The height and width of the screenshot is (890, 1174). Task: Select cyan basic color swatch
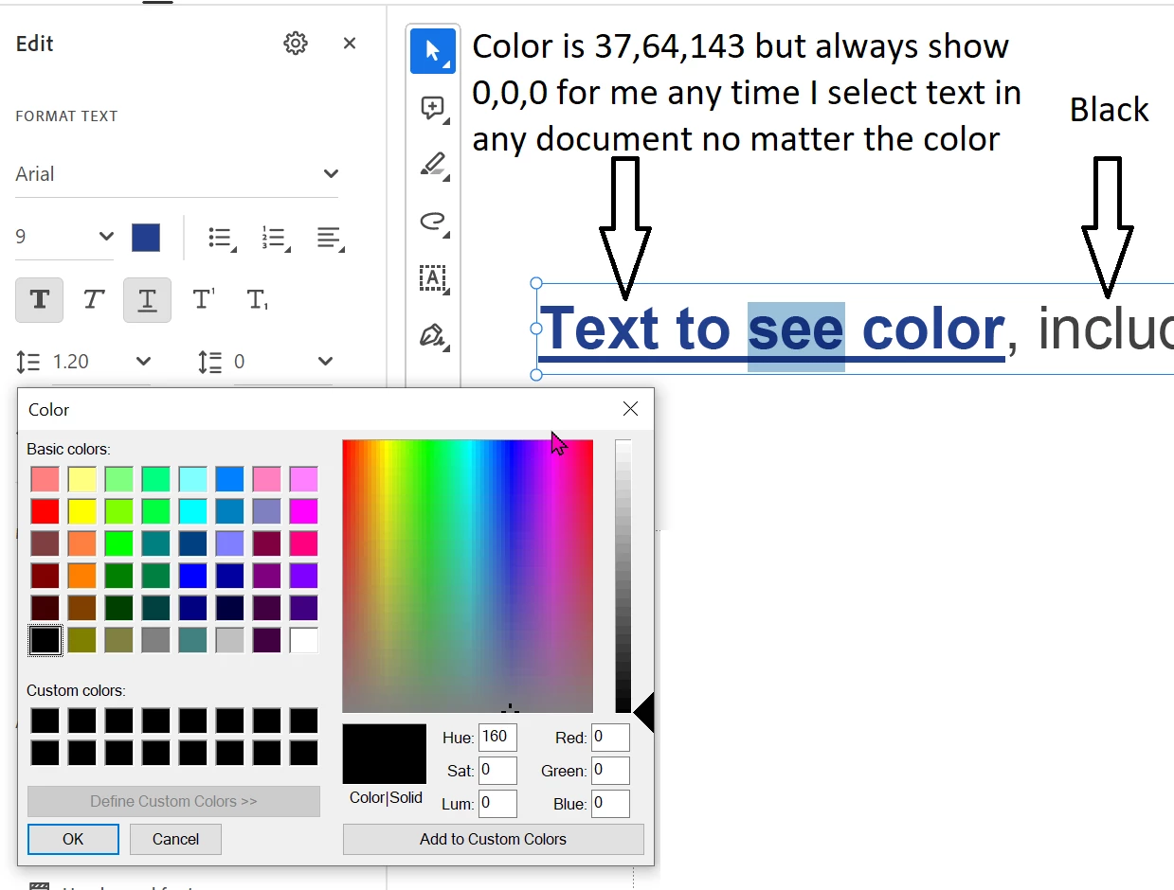(x=192, y=512)
